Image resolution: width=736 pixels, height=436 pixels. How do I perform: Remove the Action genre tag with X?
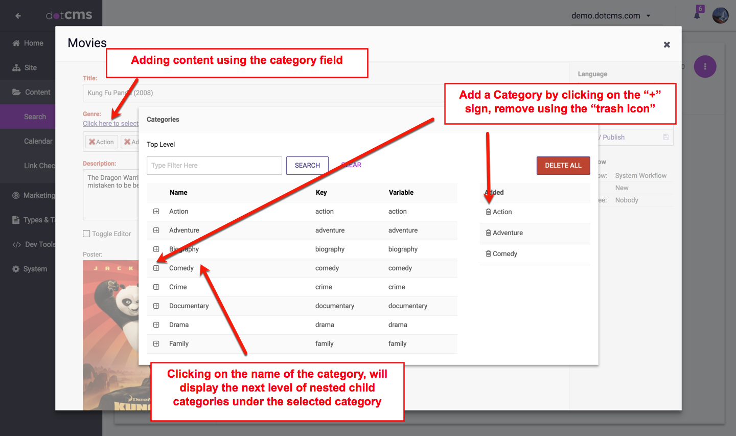(x=92, y=142)
